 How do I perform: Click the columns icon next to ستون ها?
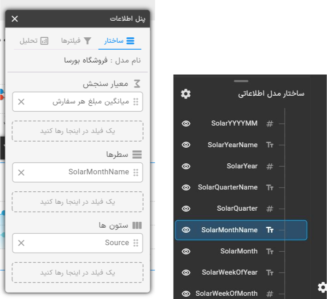coord(137,225)
